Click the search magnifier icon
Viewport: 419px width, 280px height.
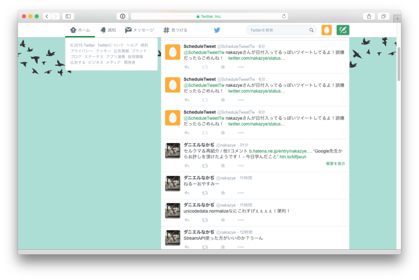311,30
